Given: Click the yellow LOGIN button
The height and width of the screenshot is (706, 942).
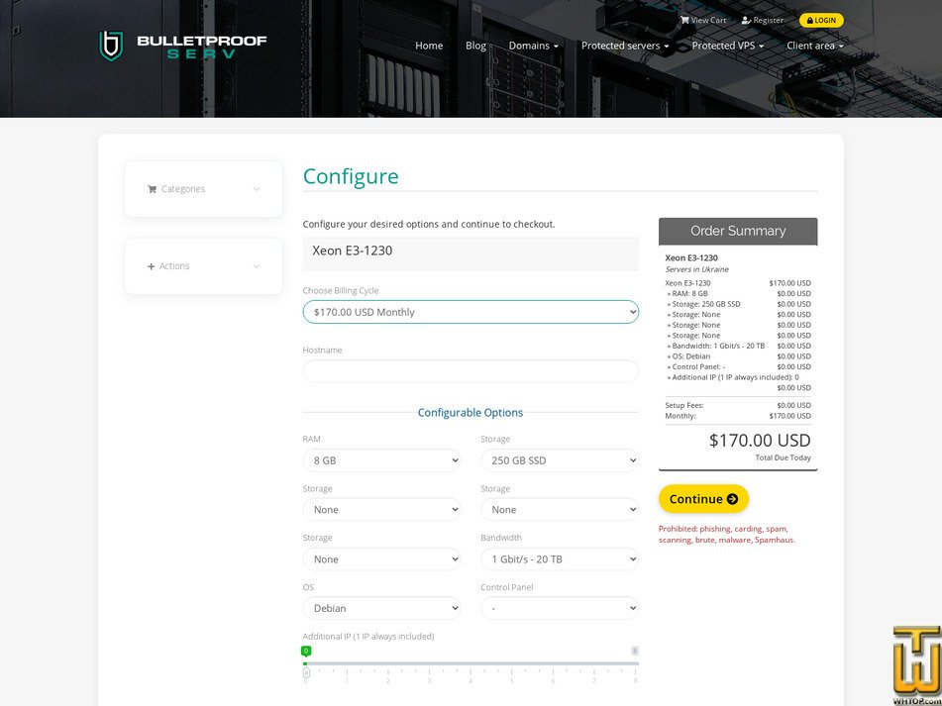Looking at the screenshot, I should point(821,21).
